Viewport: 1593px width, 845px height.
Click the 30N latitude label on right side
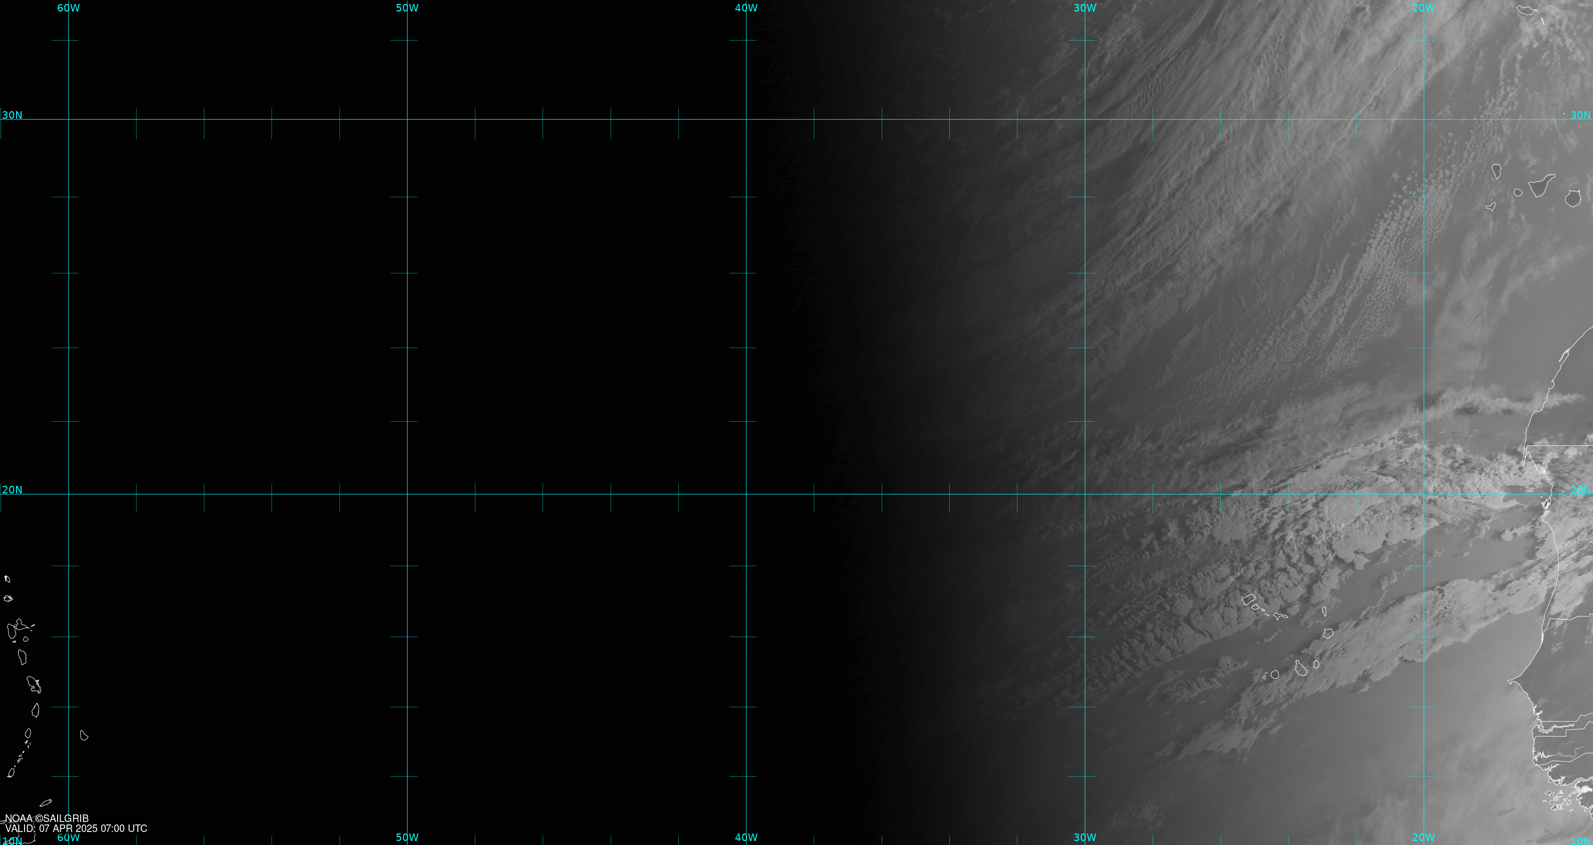[x=1580, y=115]
